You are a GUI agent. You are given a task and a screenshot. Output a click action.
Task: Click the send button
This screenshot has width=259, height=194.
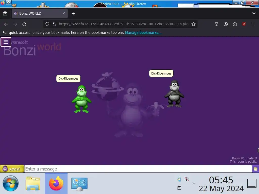[x=12, y=169]
